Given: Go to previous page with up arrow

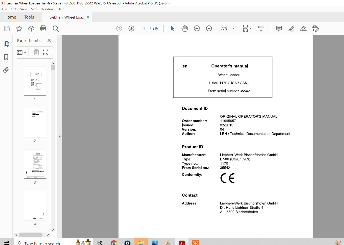Looking at the screenshot, I should [x=119, y=29].
